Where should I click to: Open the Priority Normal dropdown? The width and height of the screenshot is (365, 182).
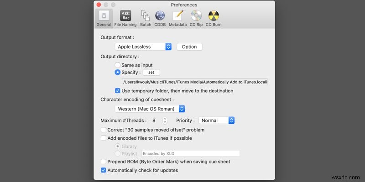coord(216,121)
